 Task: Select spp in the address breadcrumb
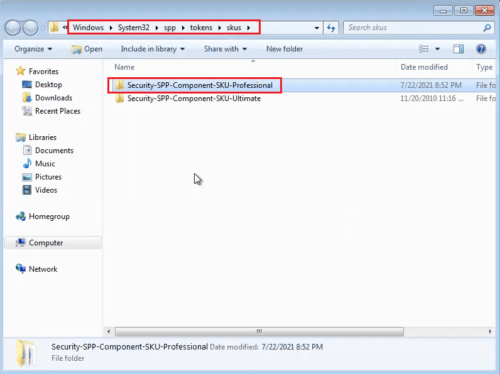[170, 28]
